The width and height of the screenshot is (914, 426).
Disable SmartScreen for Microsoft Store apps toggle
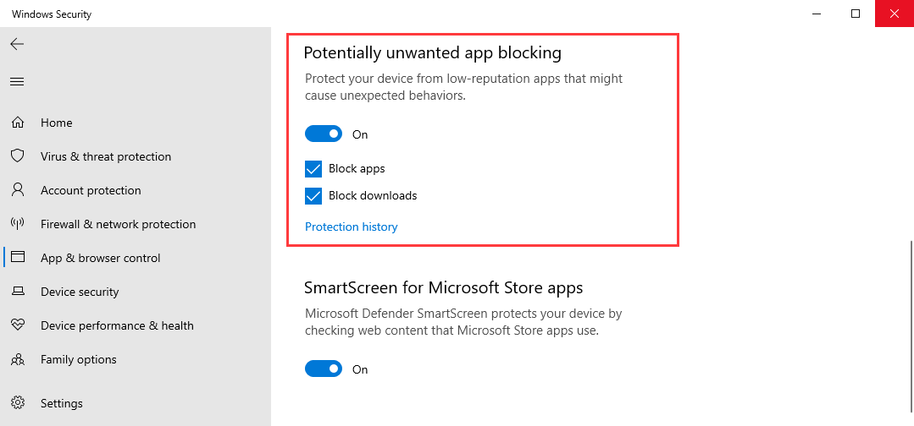click(324, 369)
